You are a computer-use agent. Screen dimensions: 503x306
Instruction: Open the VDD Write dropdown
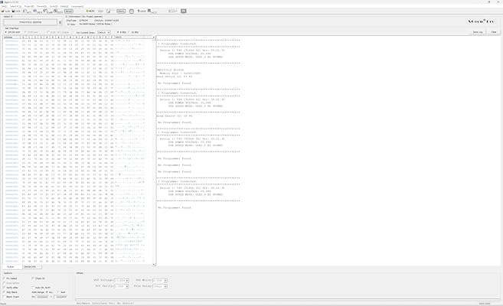pos(160,280)
